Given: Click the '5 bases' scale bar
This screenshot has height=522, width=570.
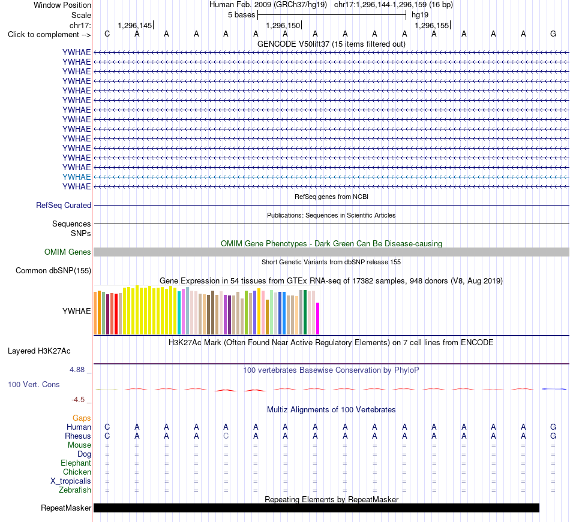Looking at the screenshot, I should click(x=332, y=15).
